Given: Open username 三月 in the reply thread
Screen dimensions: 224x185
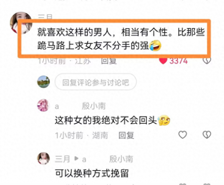Looking at the screenshot, I should 62,159.
